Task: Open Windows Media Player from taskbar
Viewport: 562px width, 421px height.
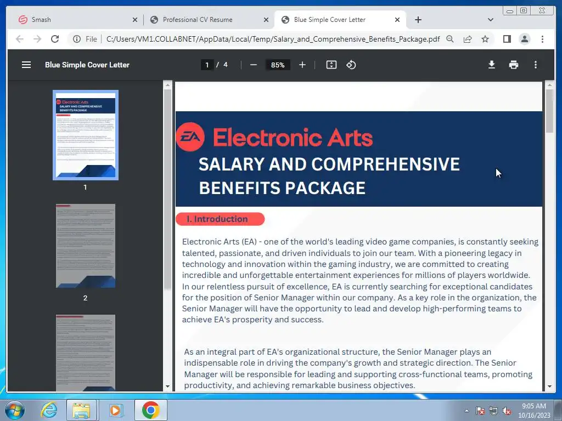Action: click(x=115, y=410)
